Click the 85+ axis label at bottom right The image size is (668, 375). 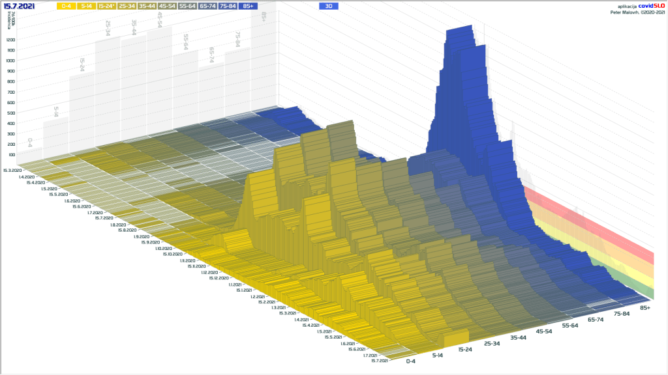(x=645, y=307)
